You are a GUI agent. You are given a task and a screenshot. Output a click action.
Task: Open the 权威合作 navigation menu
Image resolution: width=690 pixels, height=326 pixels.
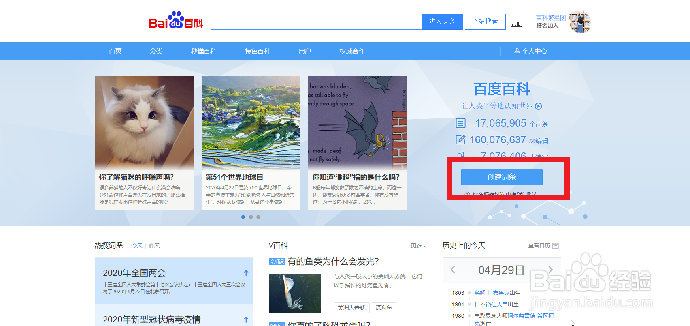tap(352, 51)
